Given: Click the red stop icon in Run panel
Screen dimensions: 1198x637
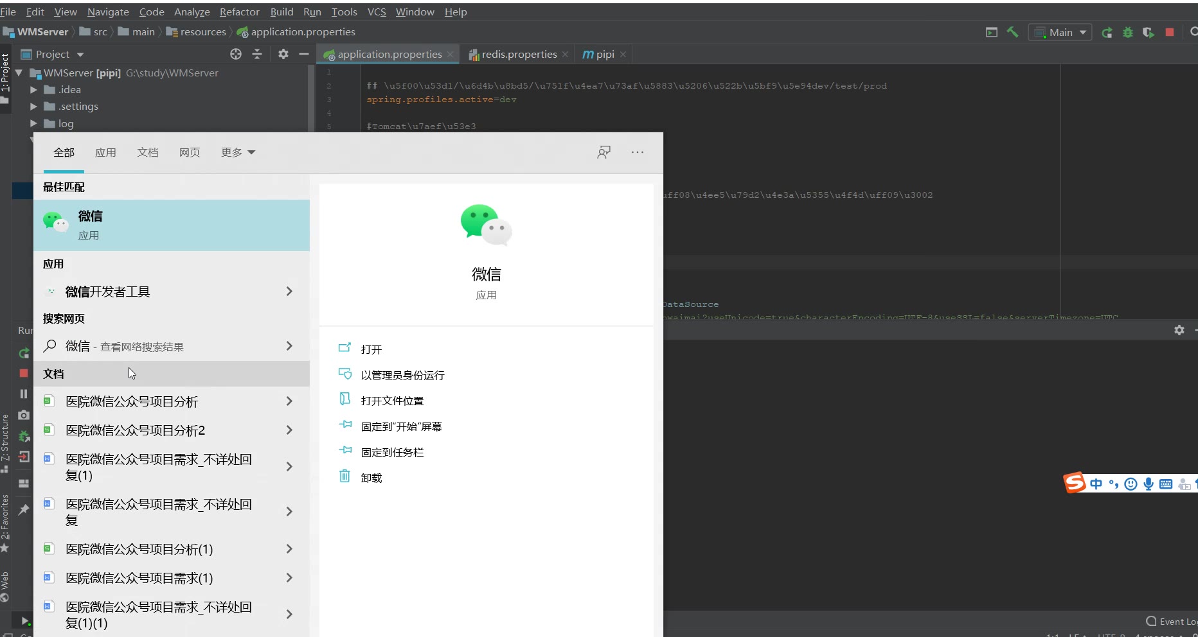Looking at the screenshot, I should click(x=24, y=373).
